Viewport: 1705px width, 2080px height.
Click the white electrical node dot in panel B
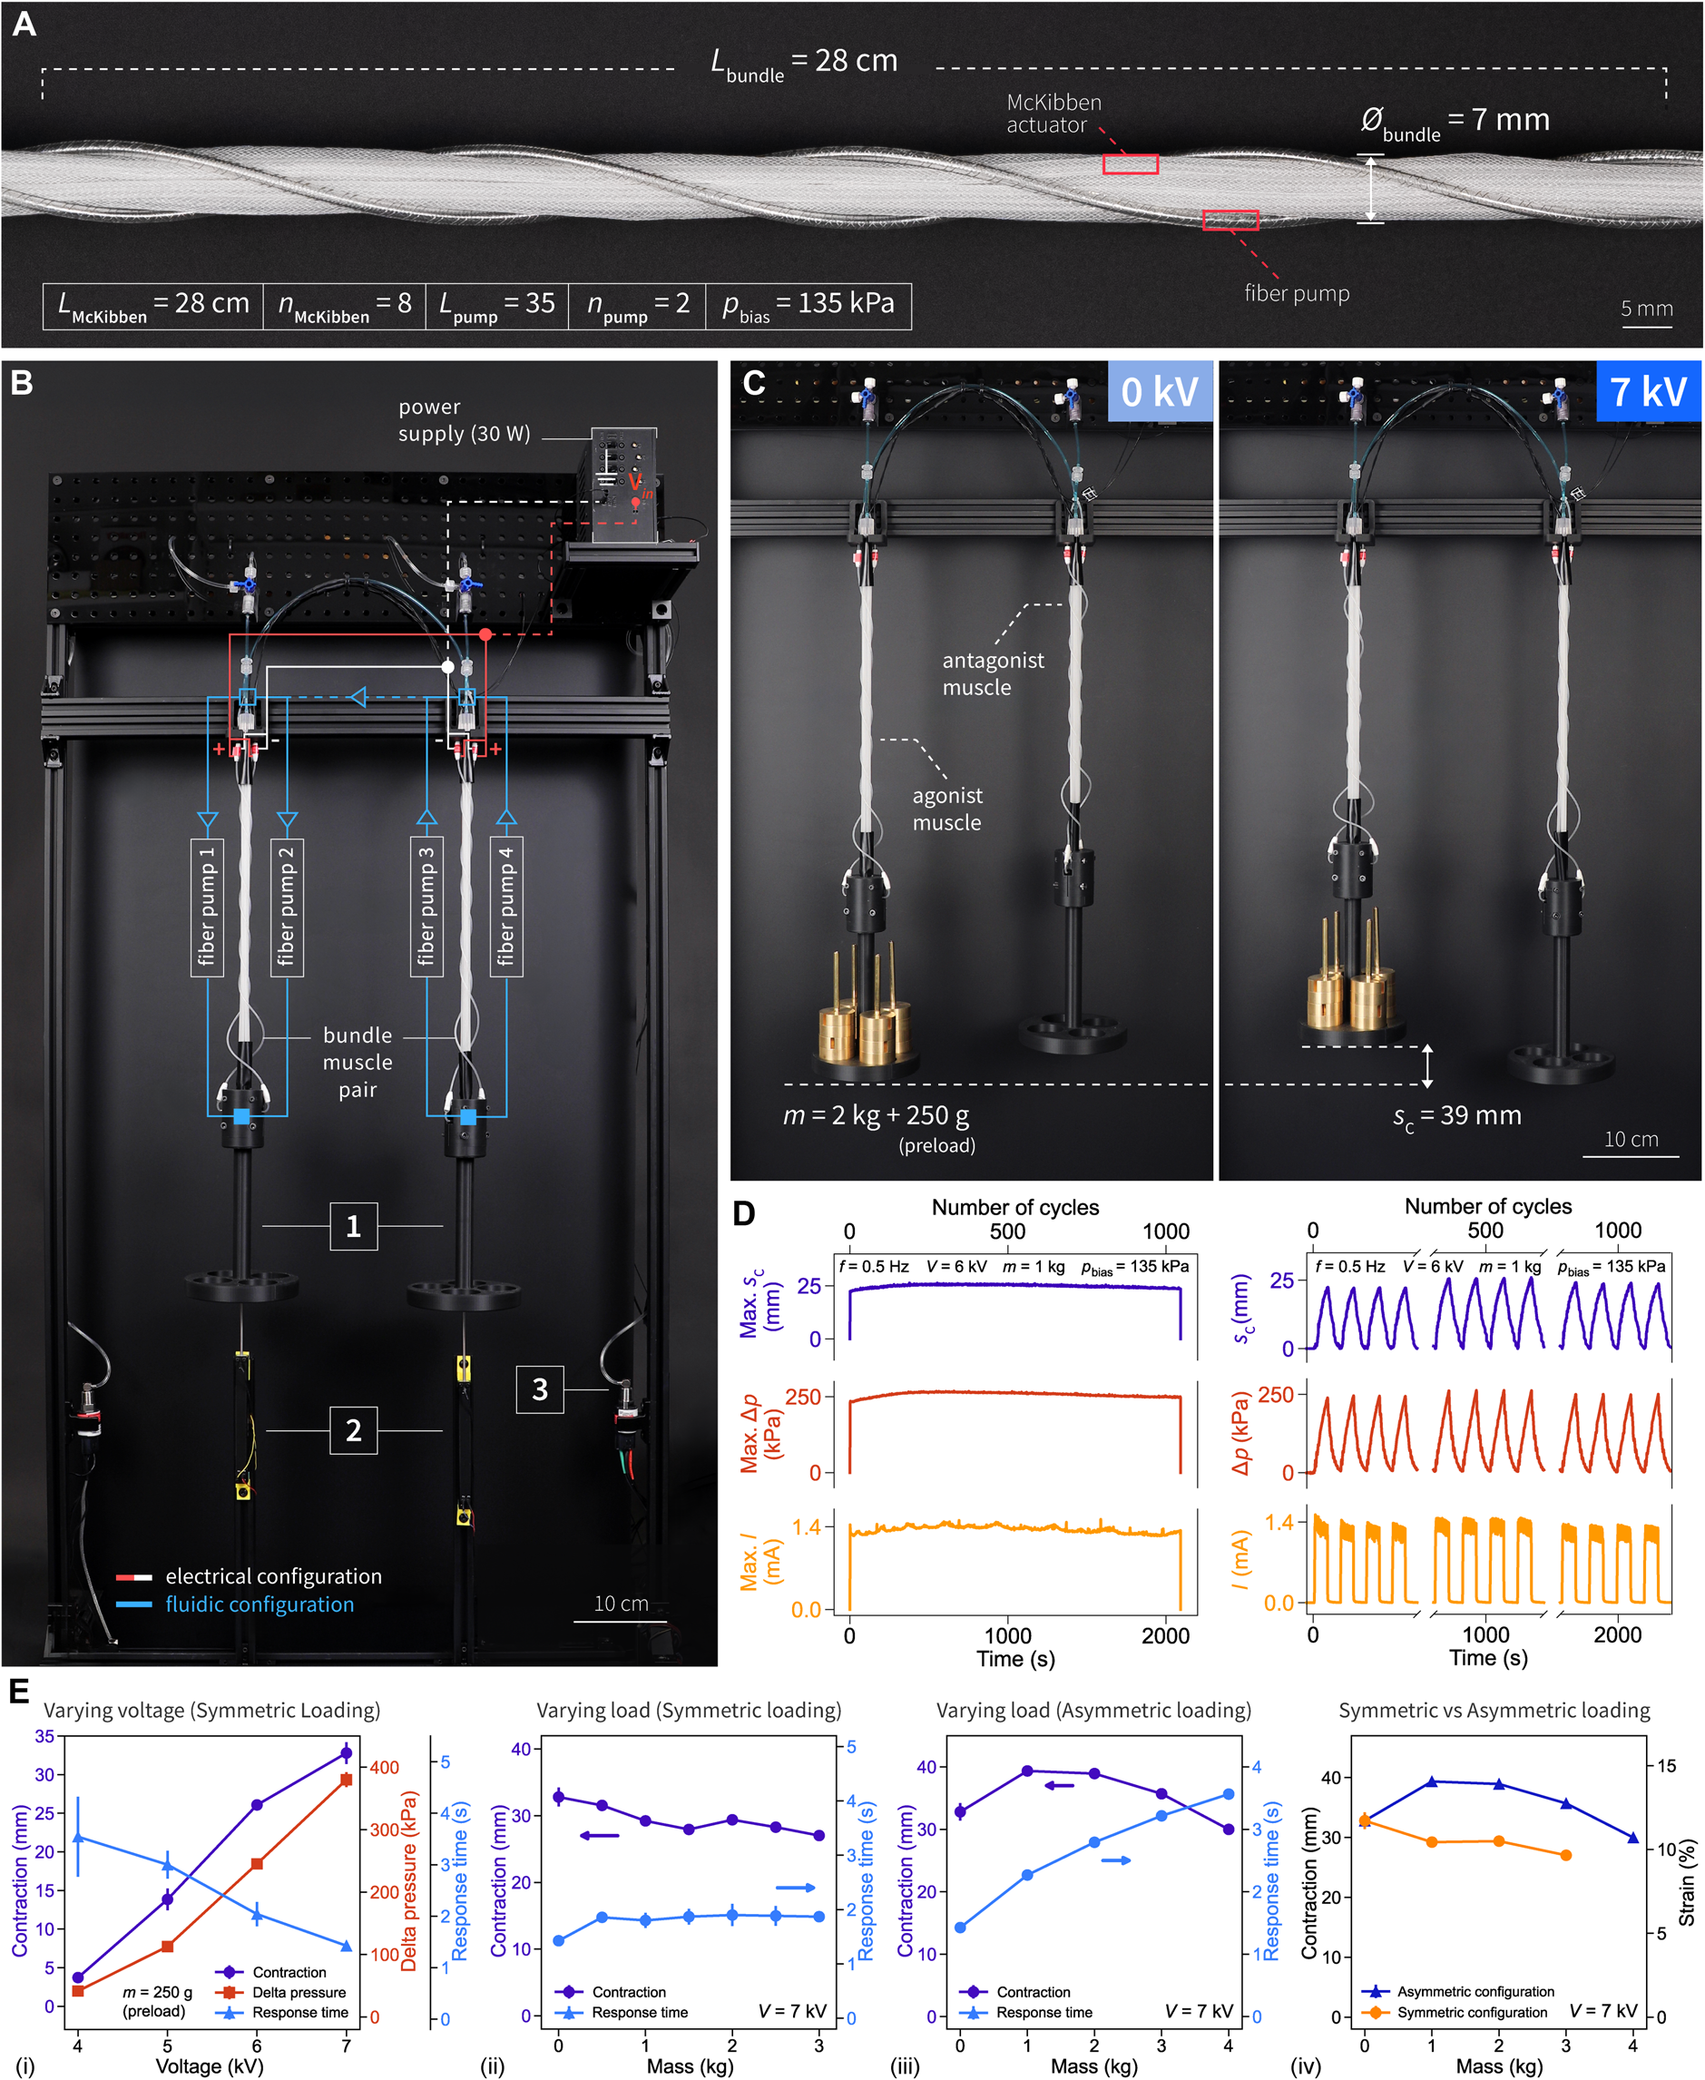448,667
